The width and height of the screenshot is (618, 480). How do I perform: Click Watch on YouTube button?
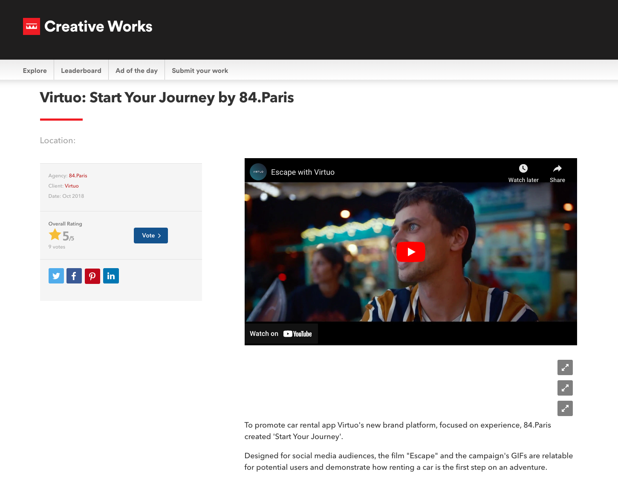pos(281,334)
